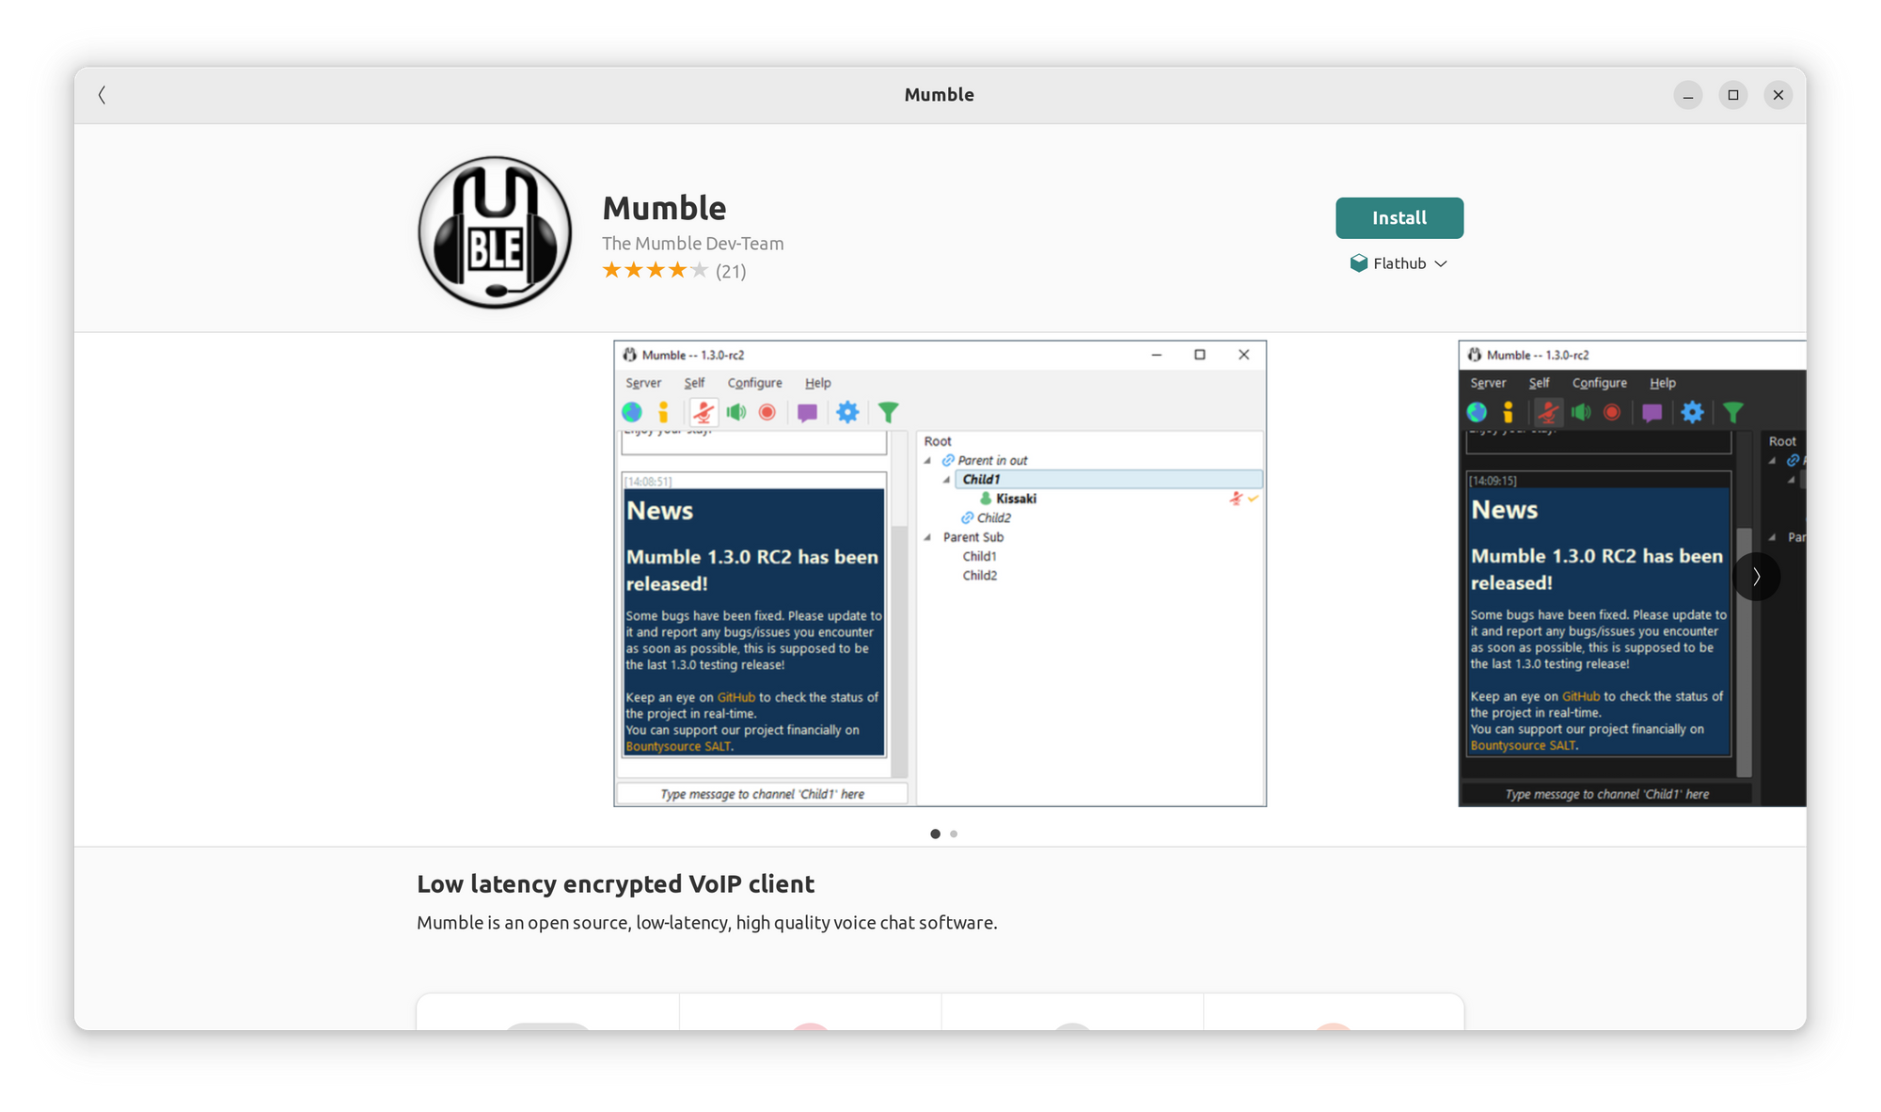
Task: Open the Flathub source dropdown
Action: click(x=1399, y=262)
